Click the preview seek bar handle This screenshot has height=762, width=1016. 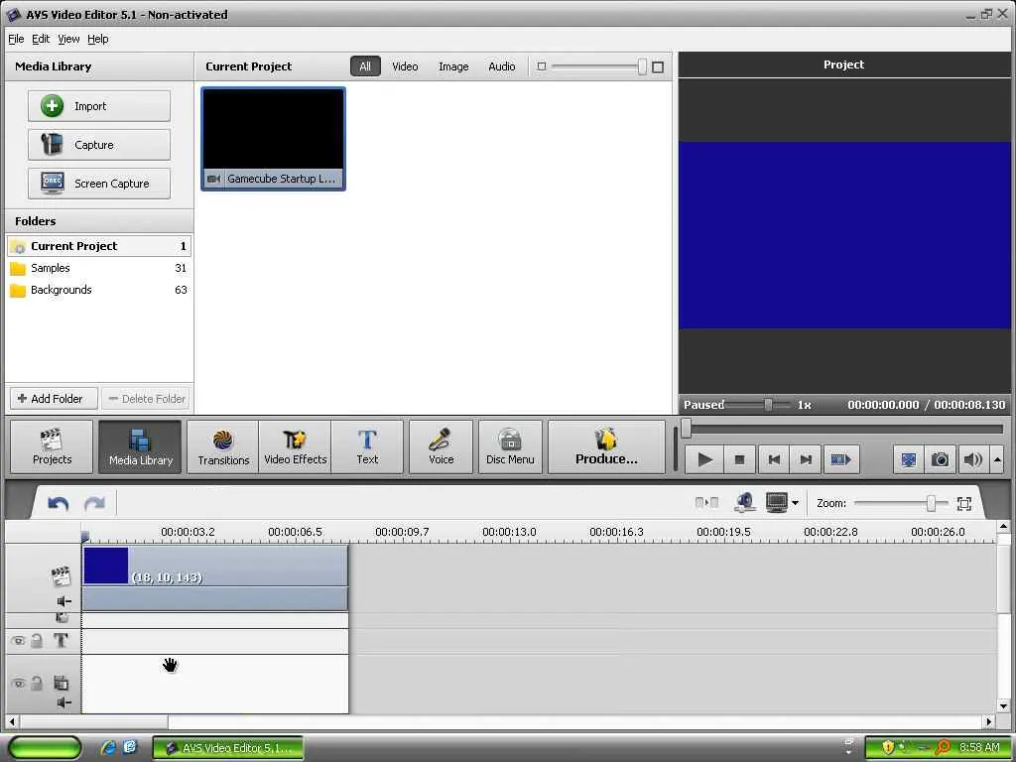click(687, 429)
